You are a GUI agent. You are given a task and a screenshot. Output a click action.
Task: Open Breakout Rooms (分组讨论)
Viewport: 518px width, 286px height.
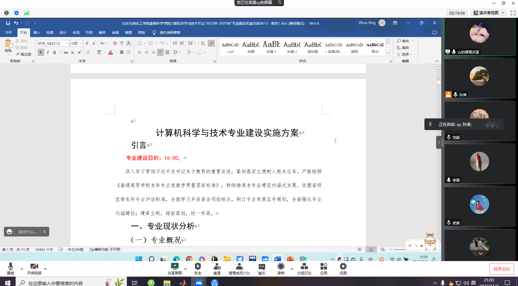(x=304, y=267)
